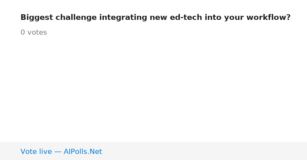Click the word integrating in the heading
Image resolution: width=307 pixels, height=160 pixels.
pyautogui.click(x=124, y=18)
